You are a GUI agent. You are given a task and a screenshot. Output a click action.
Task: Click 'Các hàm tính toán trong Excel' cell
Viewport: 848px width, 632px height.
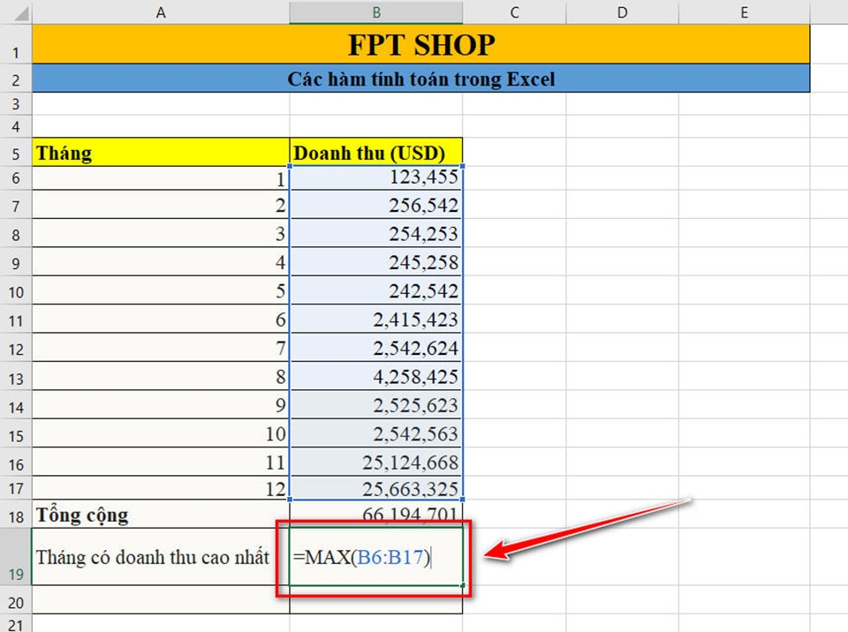(420, 79)
